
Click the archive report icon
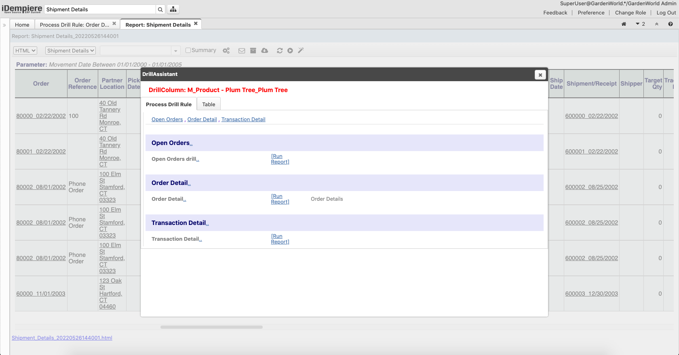[253, 50]
